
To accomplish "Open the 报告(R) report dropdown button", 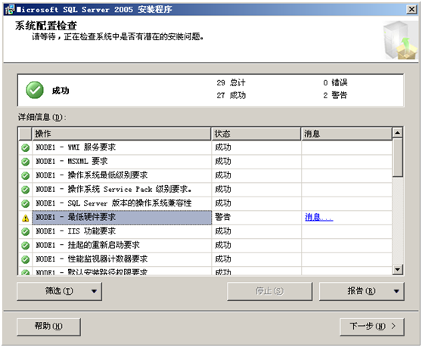I will (x=361, y=291).
